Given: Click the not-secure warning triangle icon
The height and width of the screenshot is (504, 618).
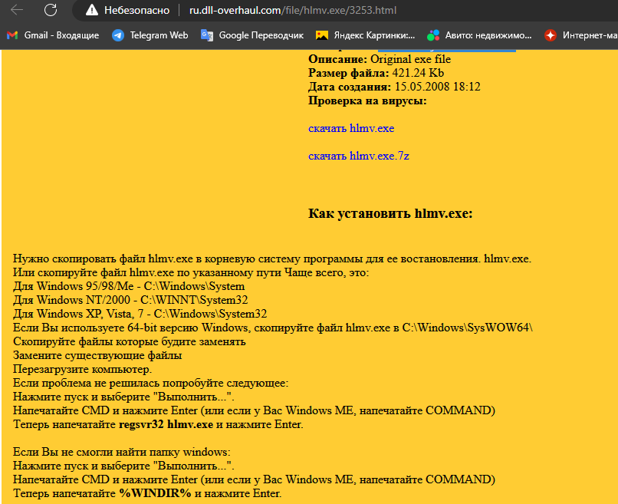Looking at the screenshot, I should tap(92, 11).
